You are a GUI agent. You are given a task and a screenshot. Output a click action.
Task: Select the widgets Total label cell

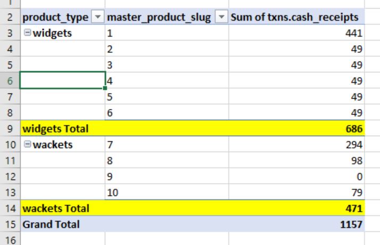pyautogui.click(x=63, y=129)
